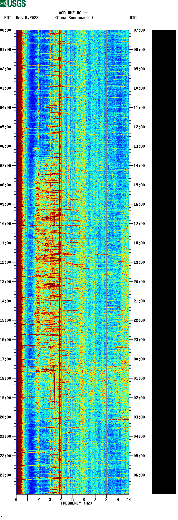Click the 16:00 tick on the UTC axis

click(139, 204)
